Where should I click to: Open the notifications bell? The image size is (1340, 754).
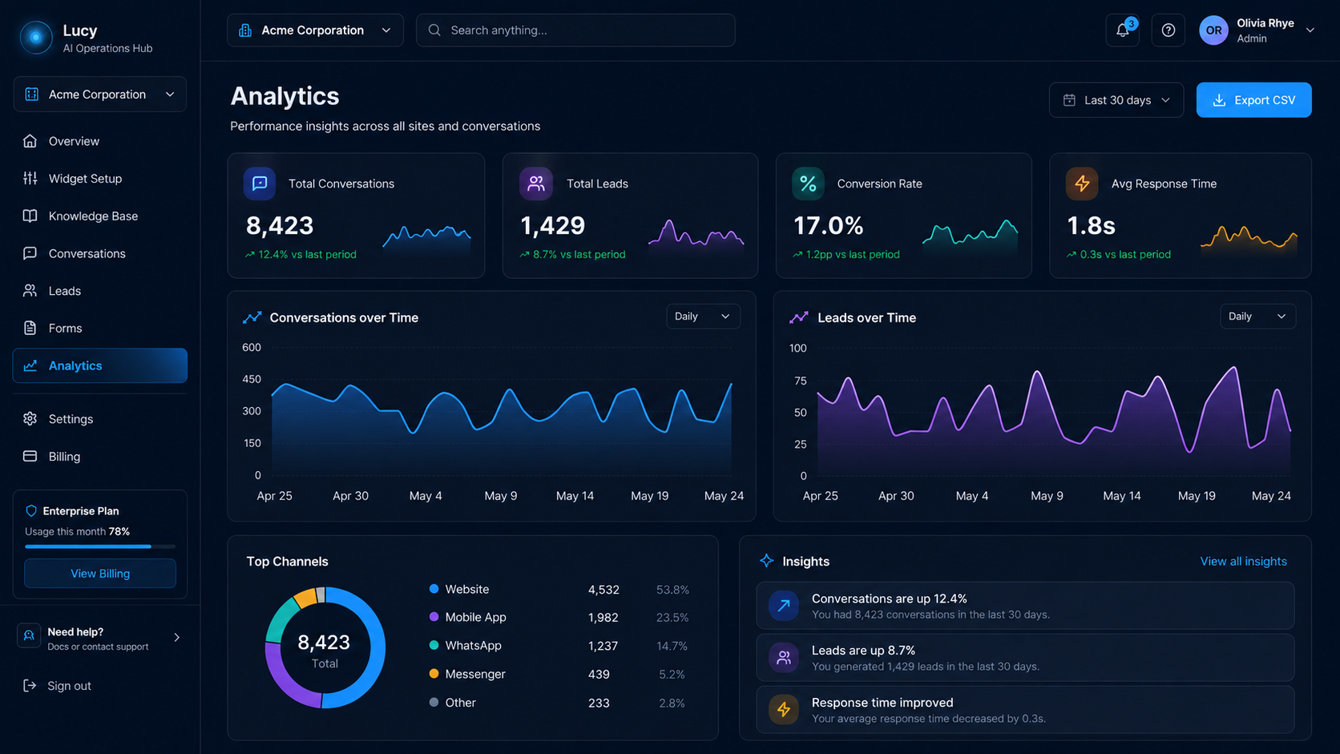click(1122, 30)
